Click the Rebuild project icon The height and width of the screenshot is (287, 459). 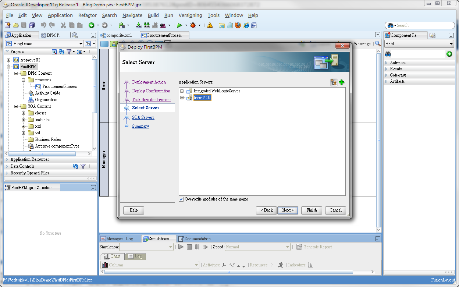tap(147, 25)
